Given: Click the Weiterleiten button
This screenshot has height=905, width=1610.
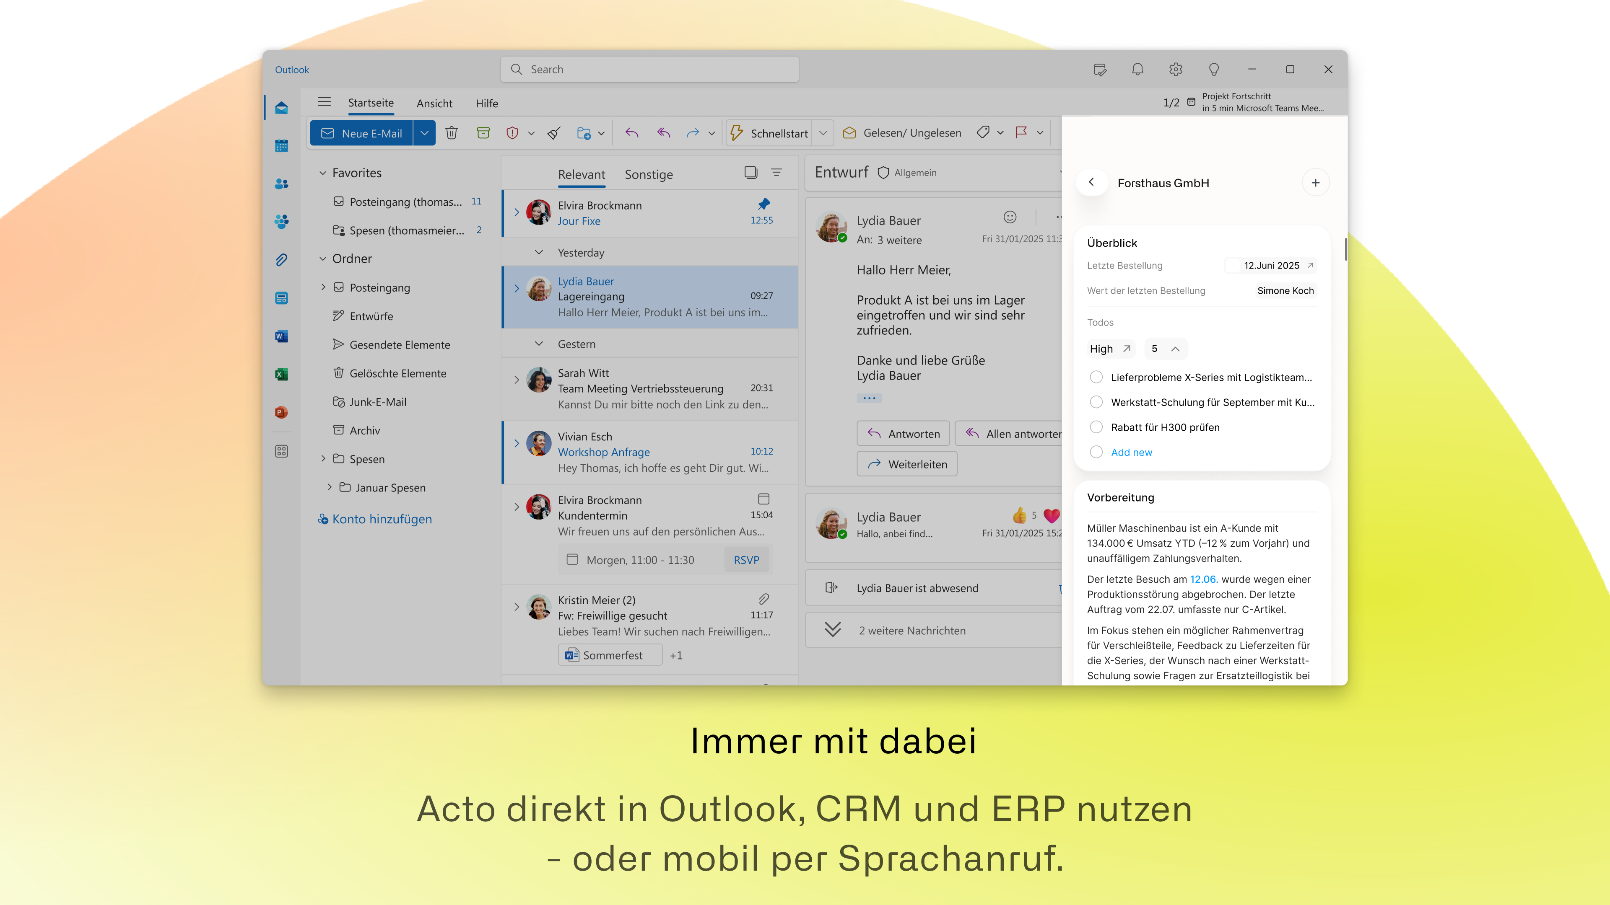Looking at the screenshot, I should coord(906,464).
